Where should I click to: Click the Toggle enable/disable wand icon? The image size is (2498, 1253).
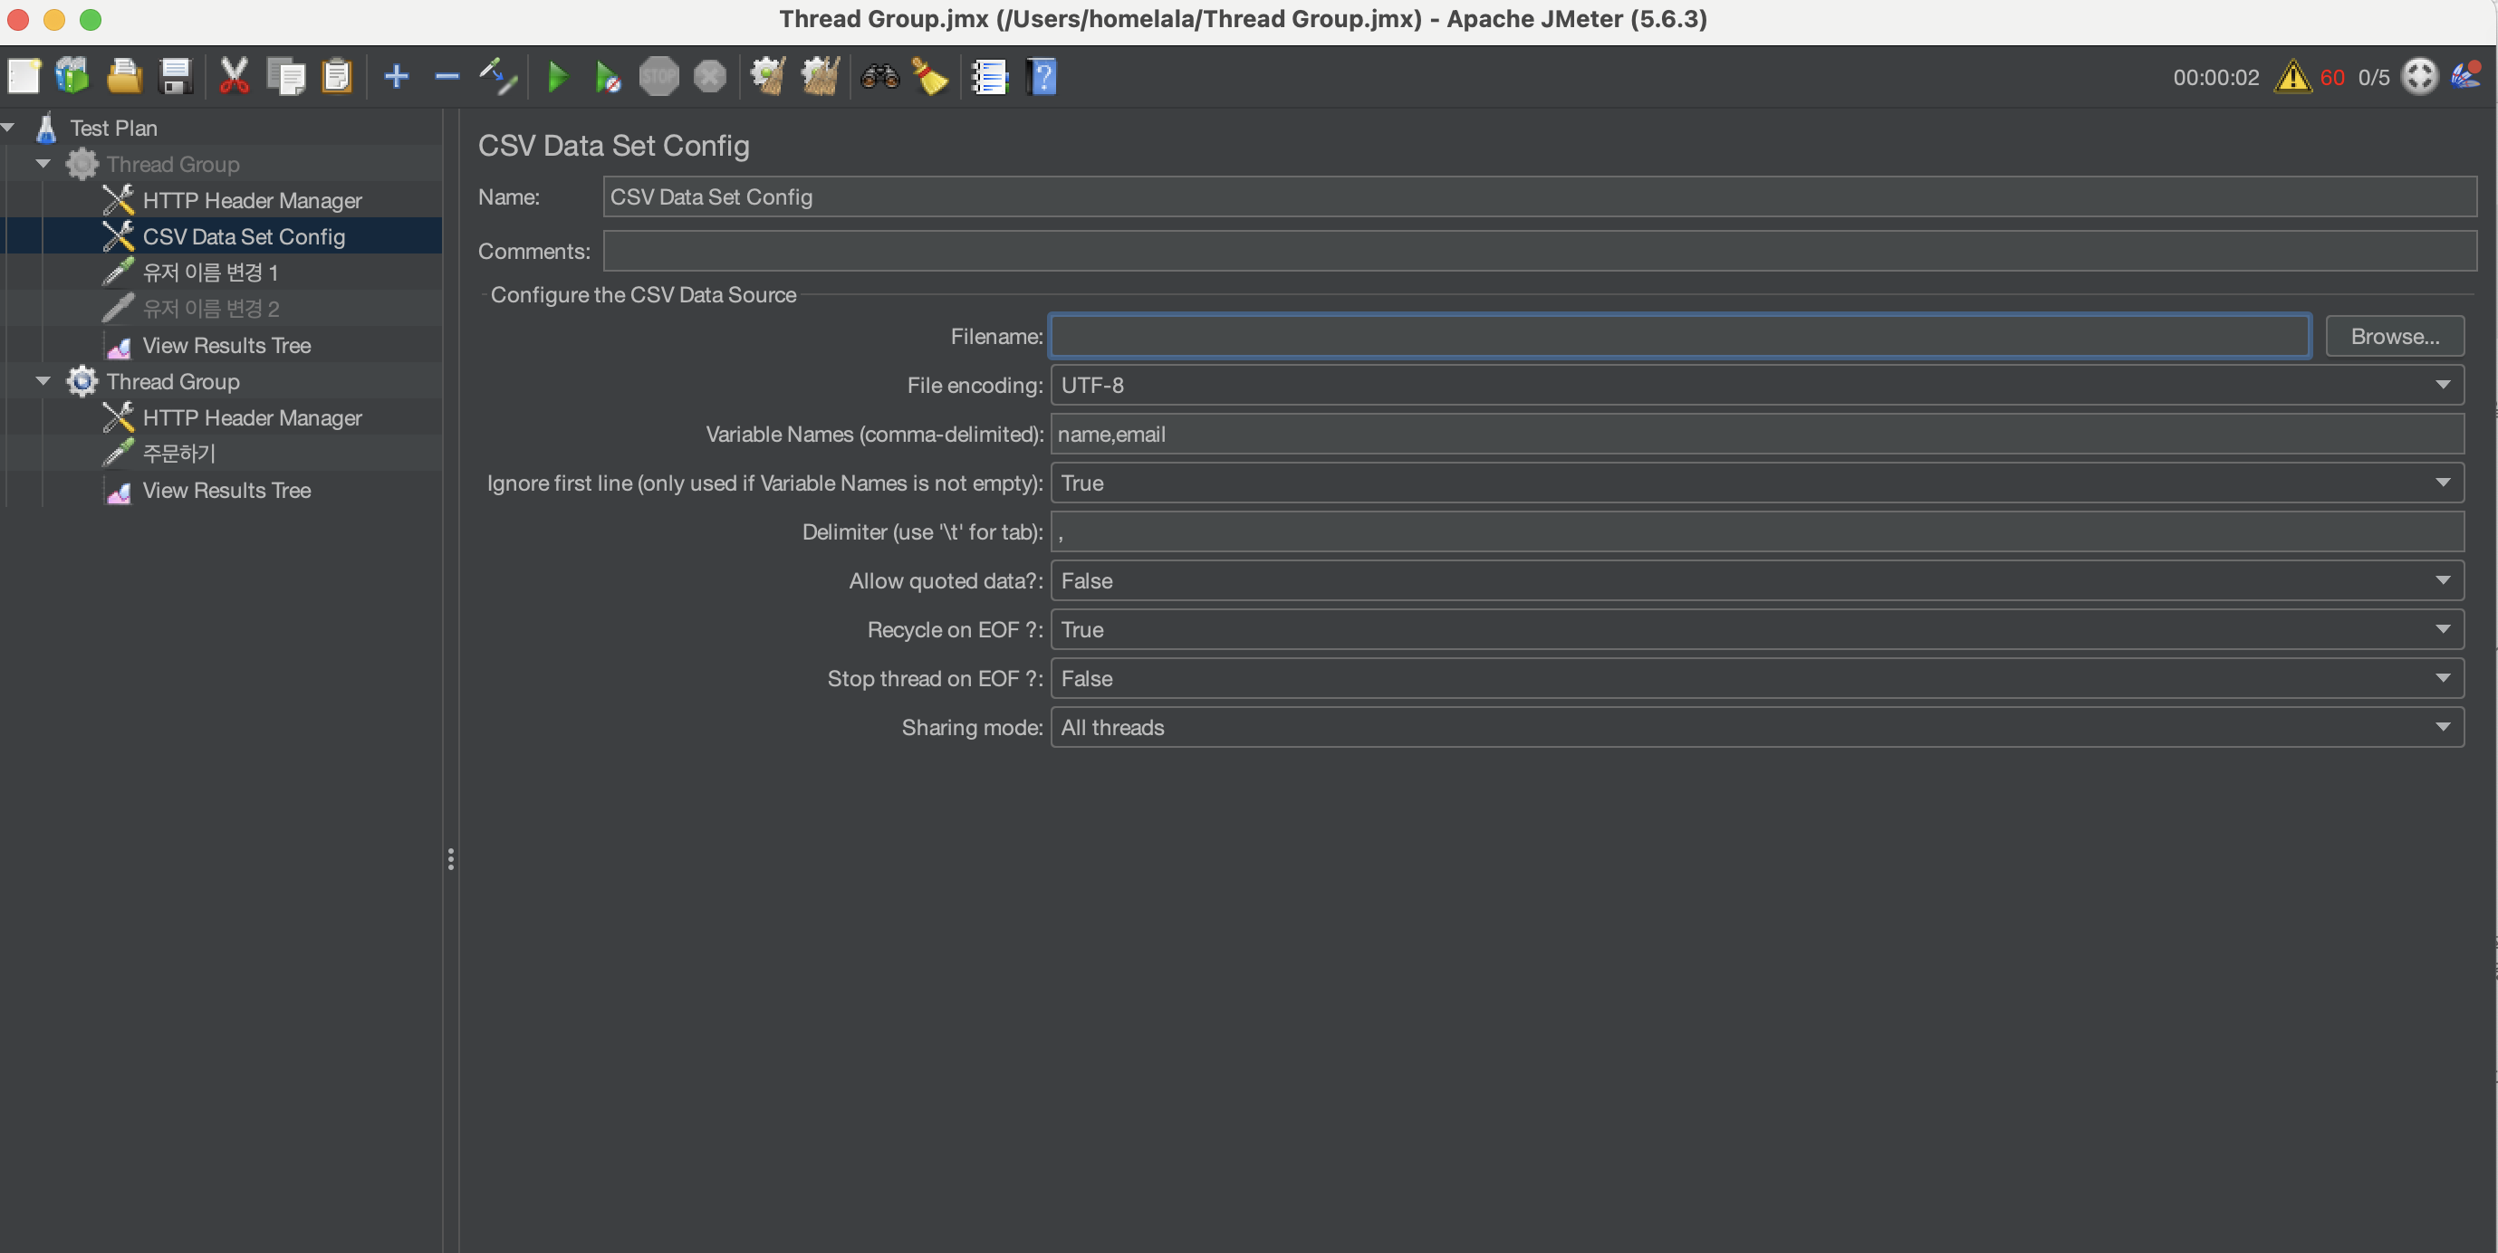coord(498,77)
